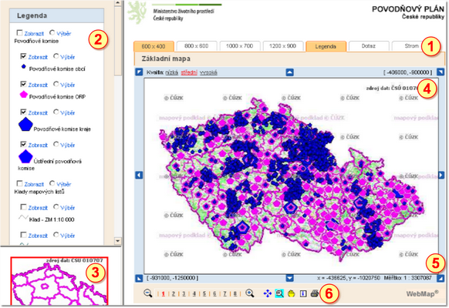The height and width of the screenshot is (308, 449).
Task: Open the Dotaz tab
Action: click(x=369, y=46)
